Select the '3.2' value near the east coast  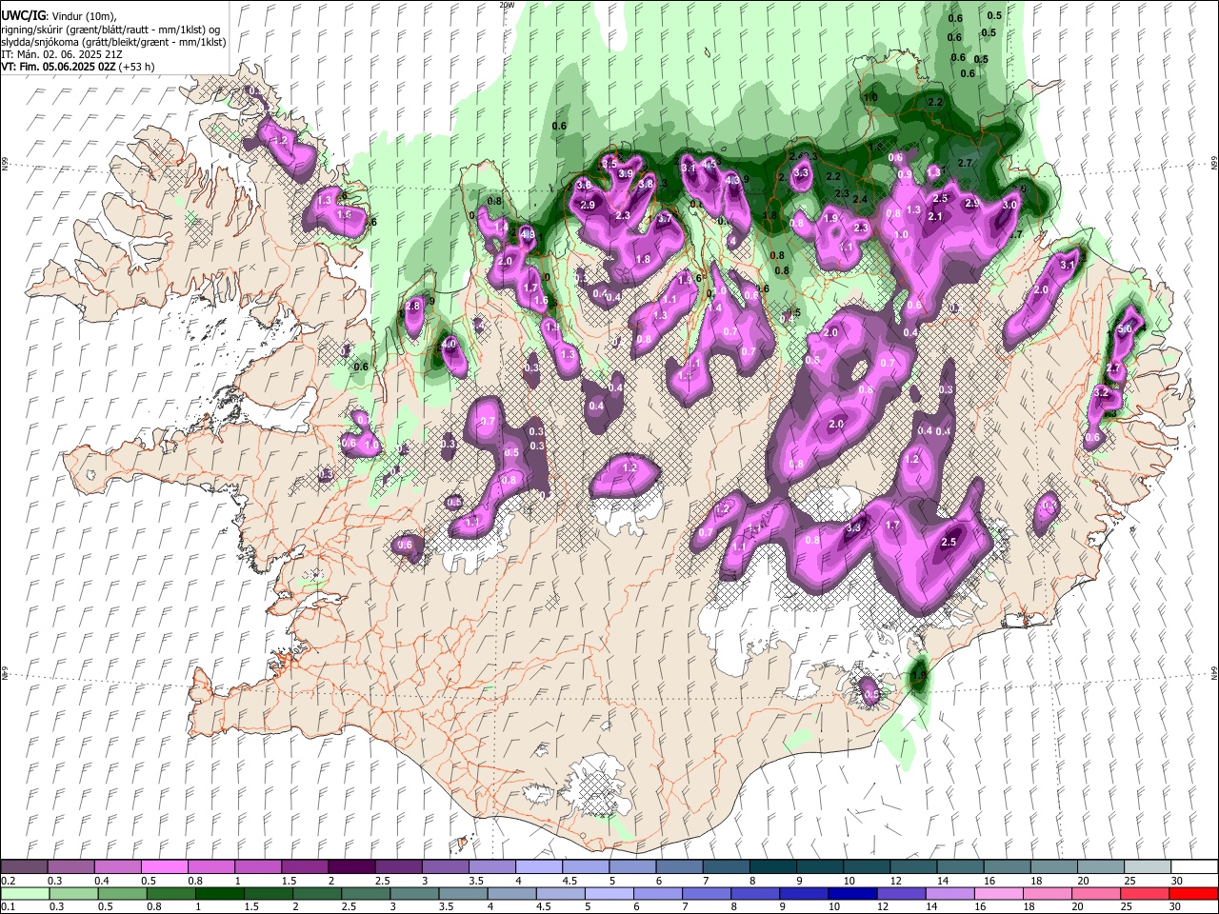click(x=1102, y=392)
